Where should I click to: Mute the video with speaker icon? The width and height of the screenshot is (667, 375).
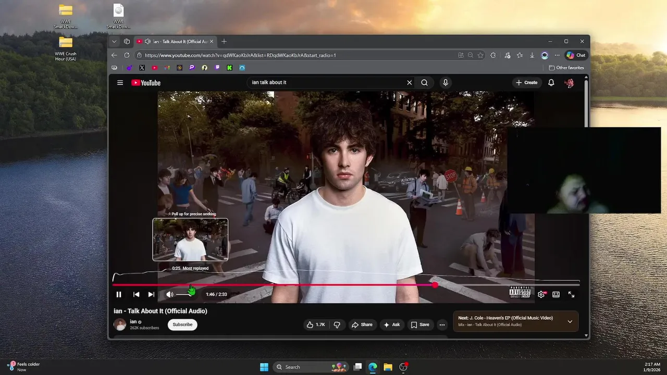click(x=169, y=294)
